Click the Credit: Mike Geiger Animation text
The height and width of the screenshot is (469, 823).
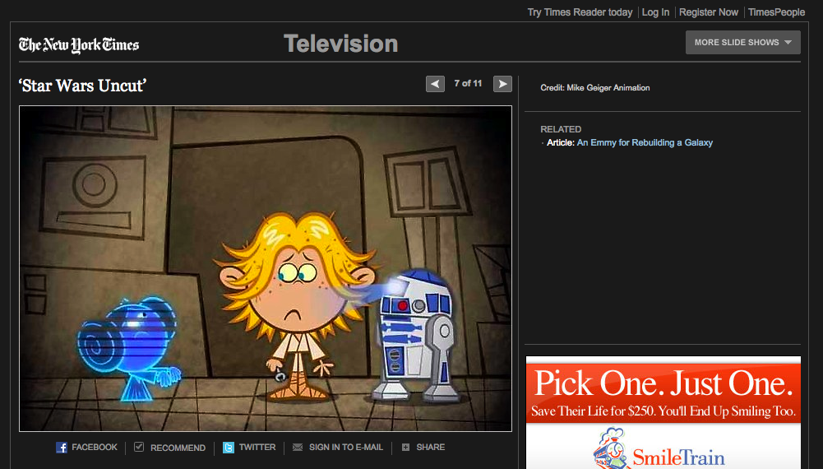(595, 88)
